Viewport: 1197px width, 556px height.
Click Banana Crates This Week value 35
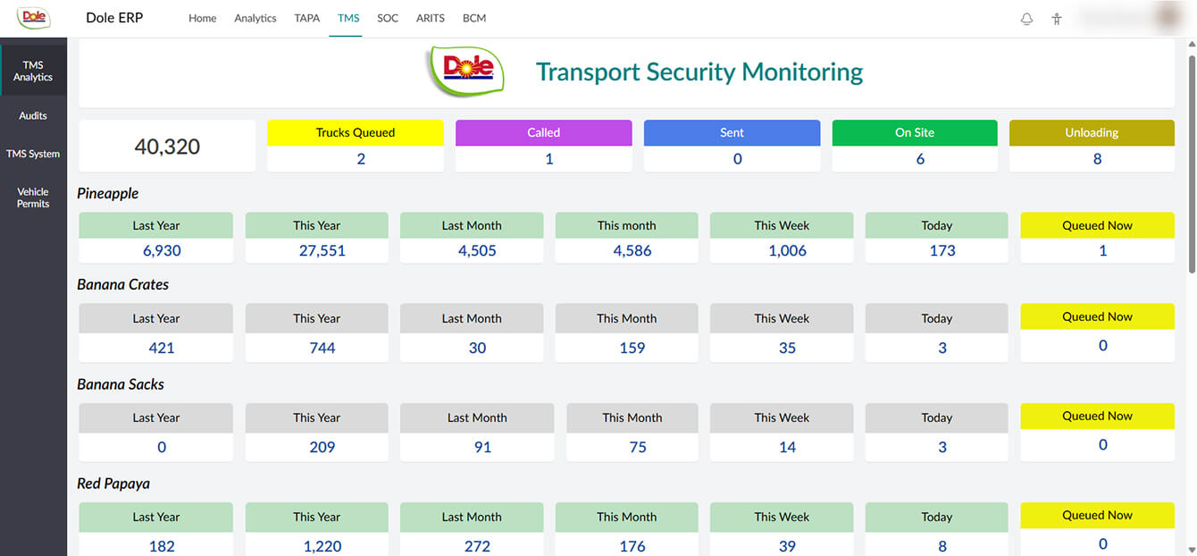(787, 348)
